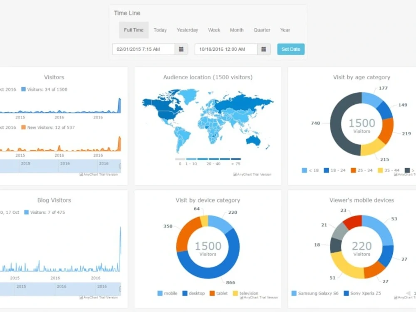This screenshot has width=416, height=312.
Task: Select the Week timeline option
Action: click(214, 30)
